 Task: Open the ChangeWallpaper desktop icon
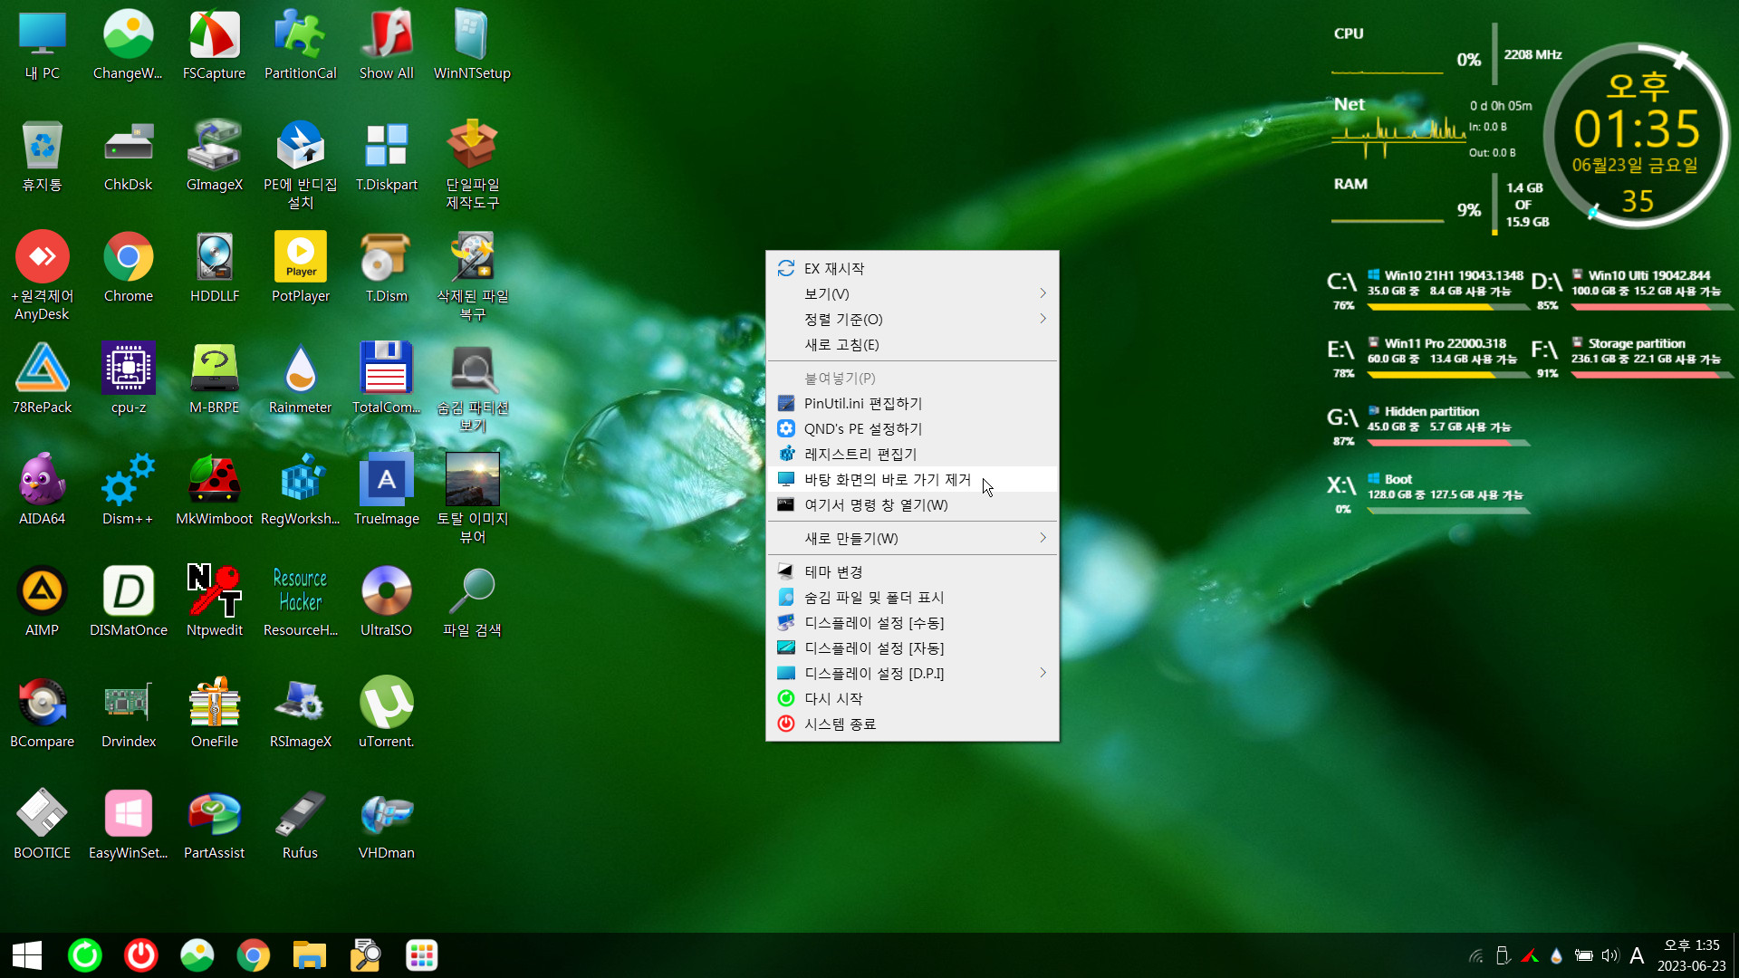(x=128, y=45)
